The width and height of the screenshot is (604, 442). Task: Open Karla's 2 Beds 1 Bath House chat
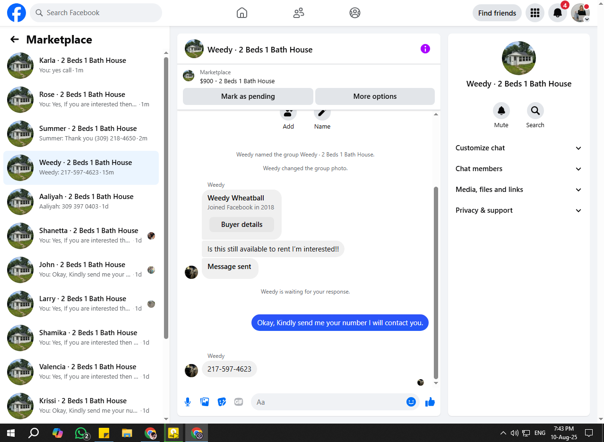point(81,66)
